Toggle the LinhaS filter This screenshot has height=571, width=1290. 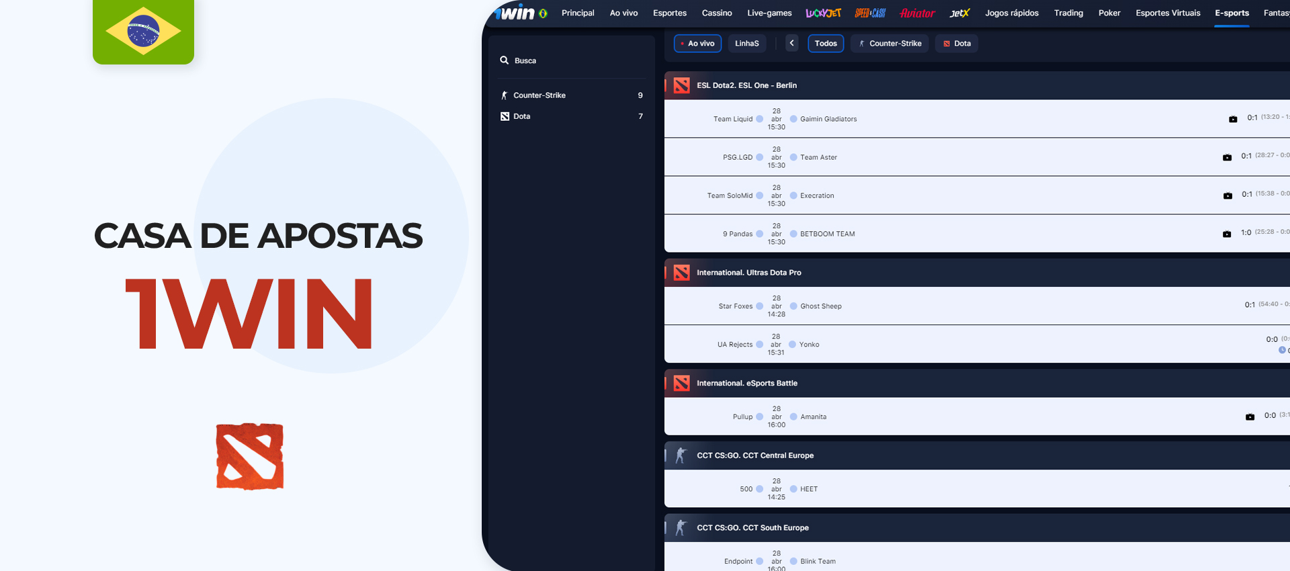pyautogui.click(x=746, y=44)
